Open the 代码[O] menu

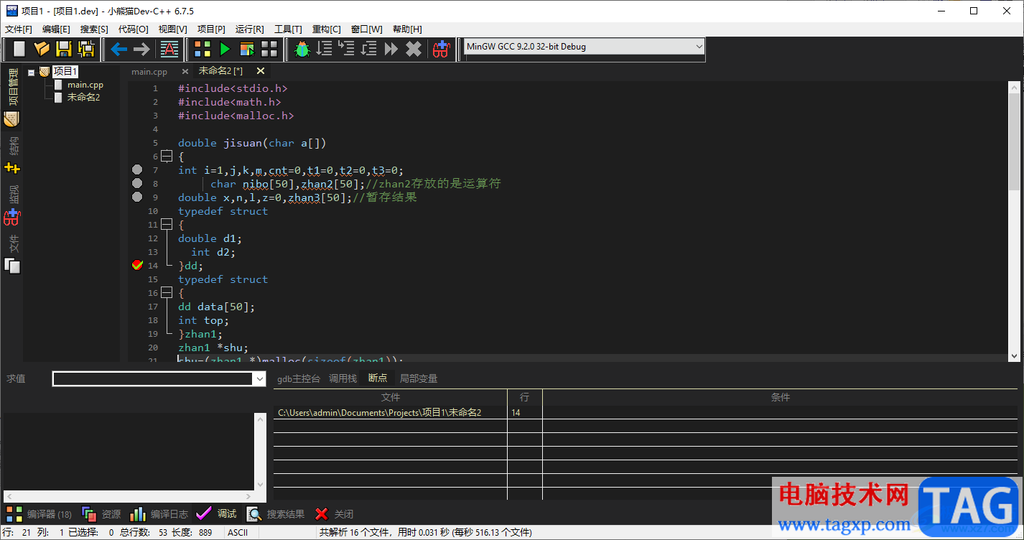tap(133, 29)
